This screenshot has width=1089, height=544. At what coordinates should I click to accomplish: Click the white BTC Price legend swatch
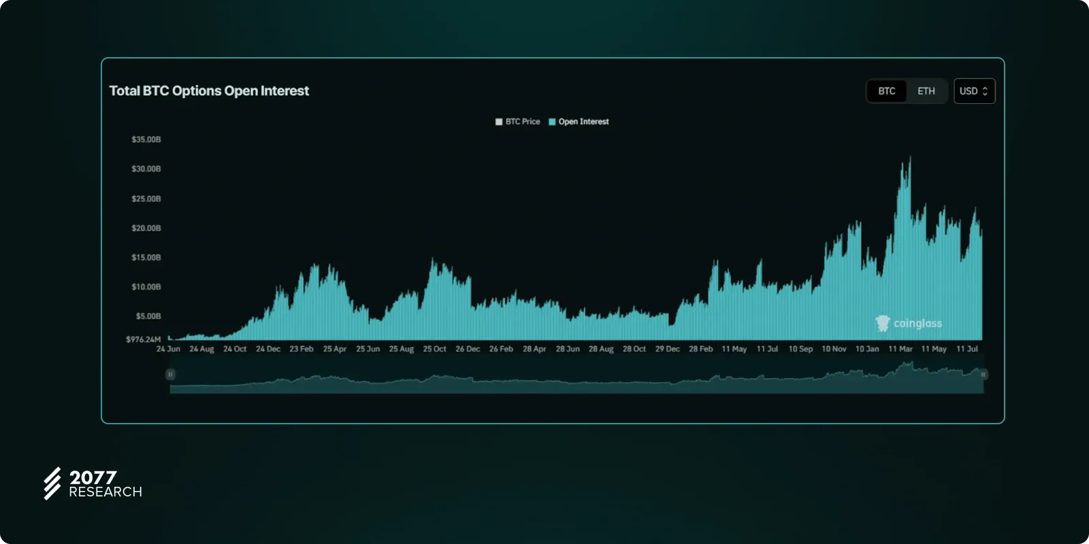(499, 122)
